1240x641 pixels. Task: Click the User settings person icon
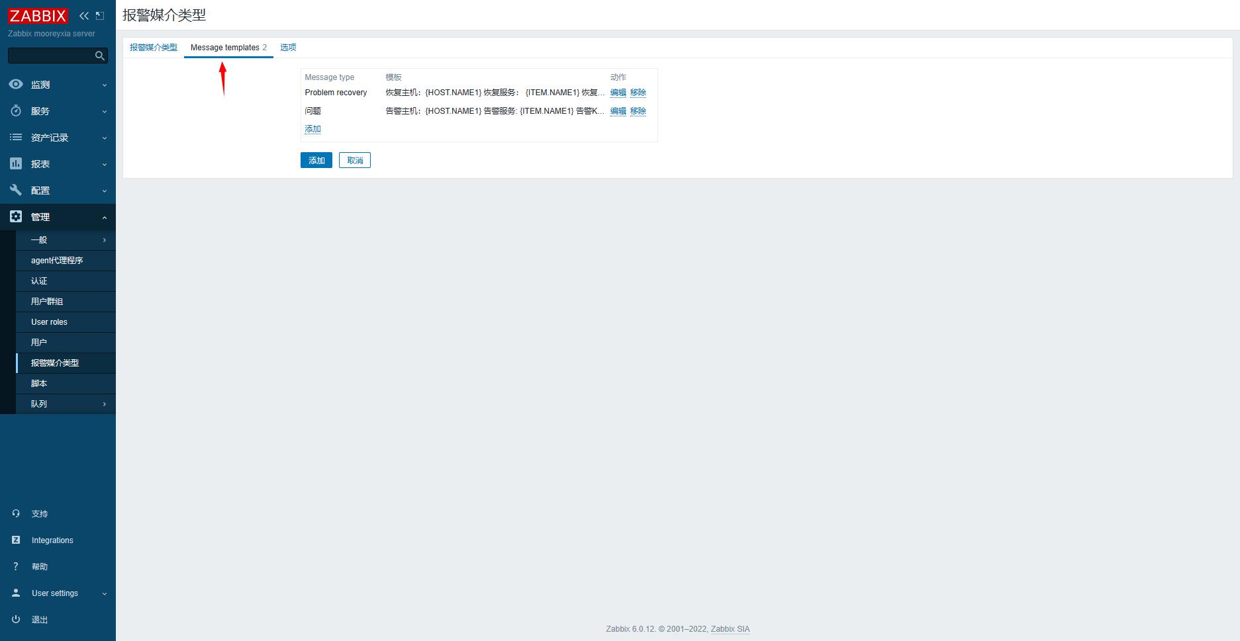16,593
